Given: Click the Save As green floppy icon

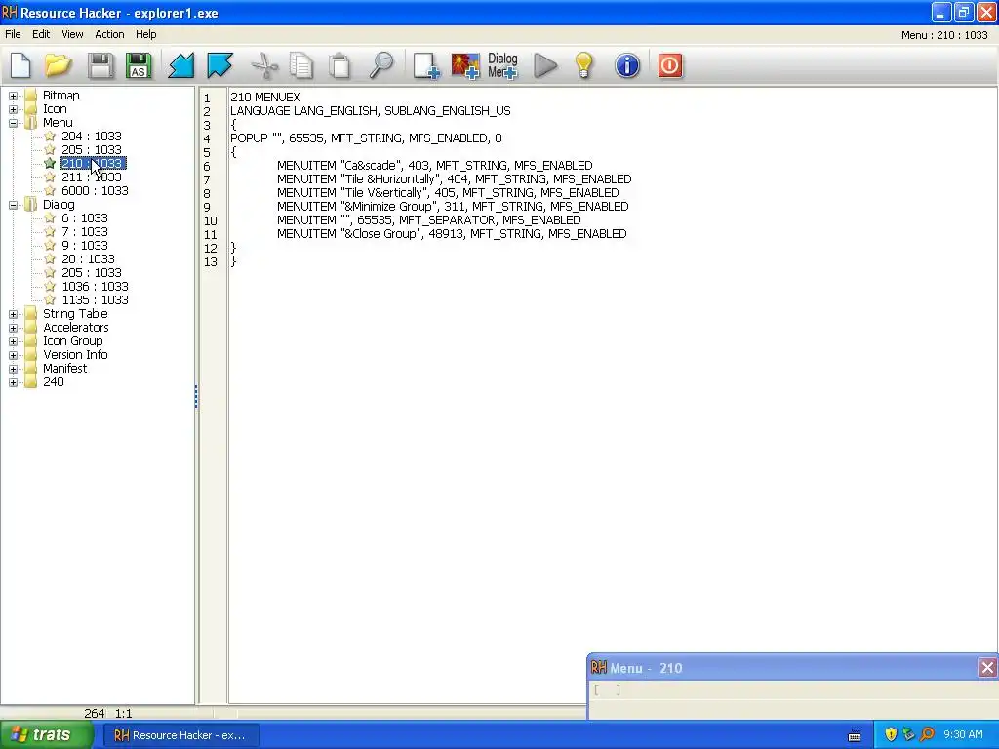Looking at the screenshot, I should tap(139, 65).
